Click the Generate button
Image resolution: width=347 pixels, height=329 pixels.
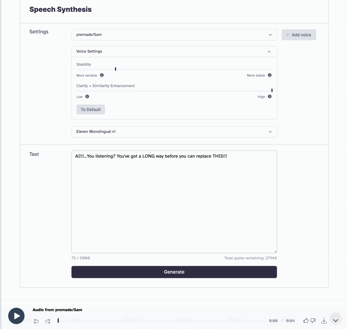[x=174, y=272]
